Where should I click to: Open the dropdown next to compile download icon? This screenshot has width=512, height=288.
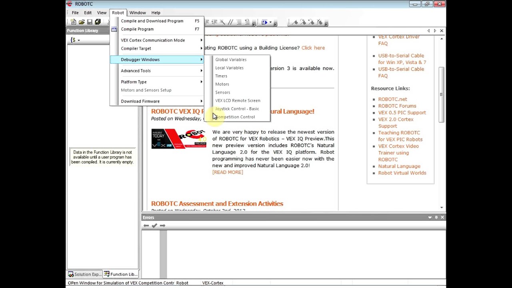click(270, 22)
